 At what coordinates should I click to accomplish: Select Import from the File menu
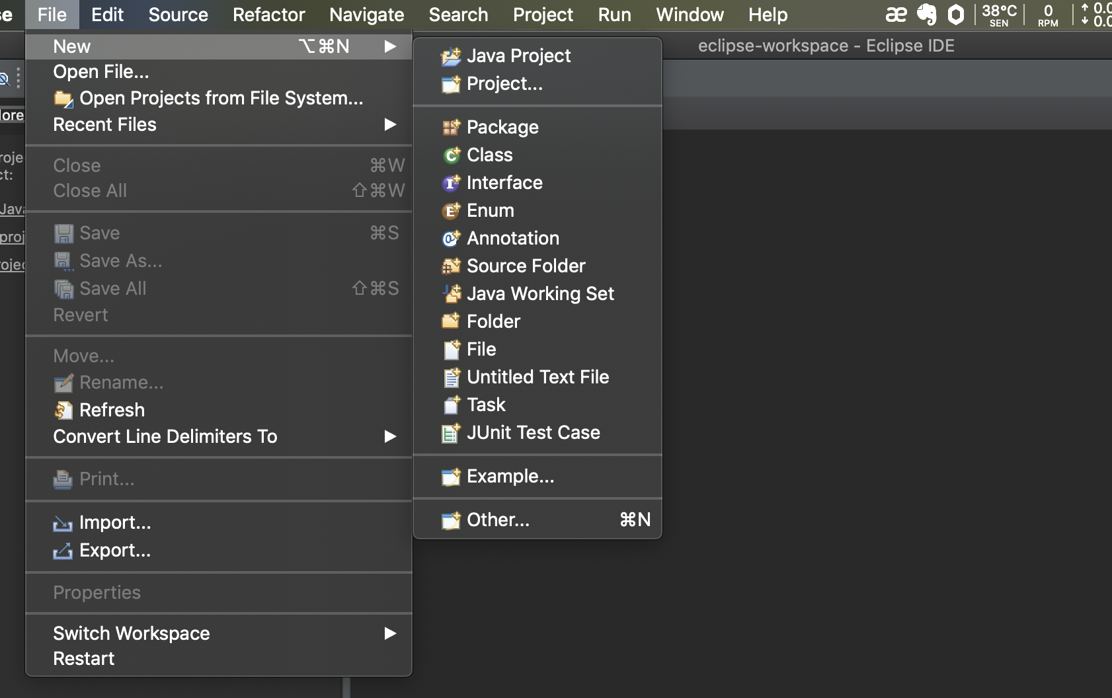[115, 522]
